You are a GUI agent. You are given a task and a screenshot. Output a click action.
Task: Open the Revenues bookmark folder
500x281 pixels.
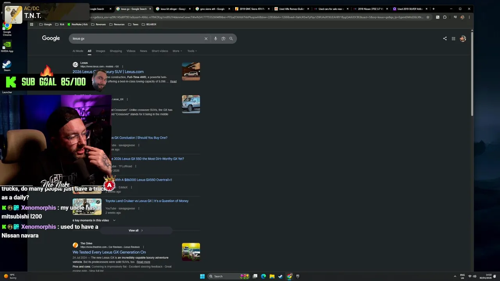[x=98, y=24]
